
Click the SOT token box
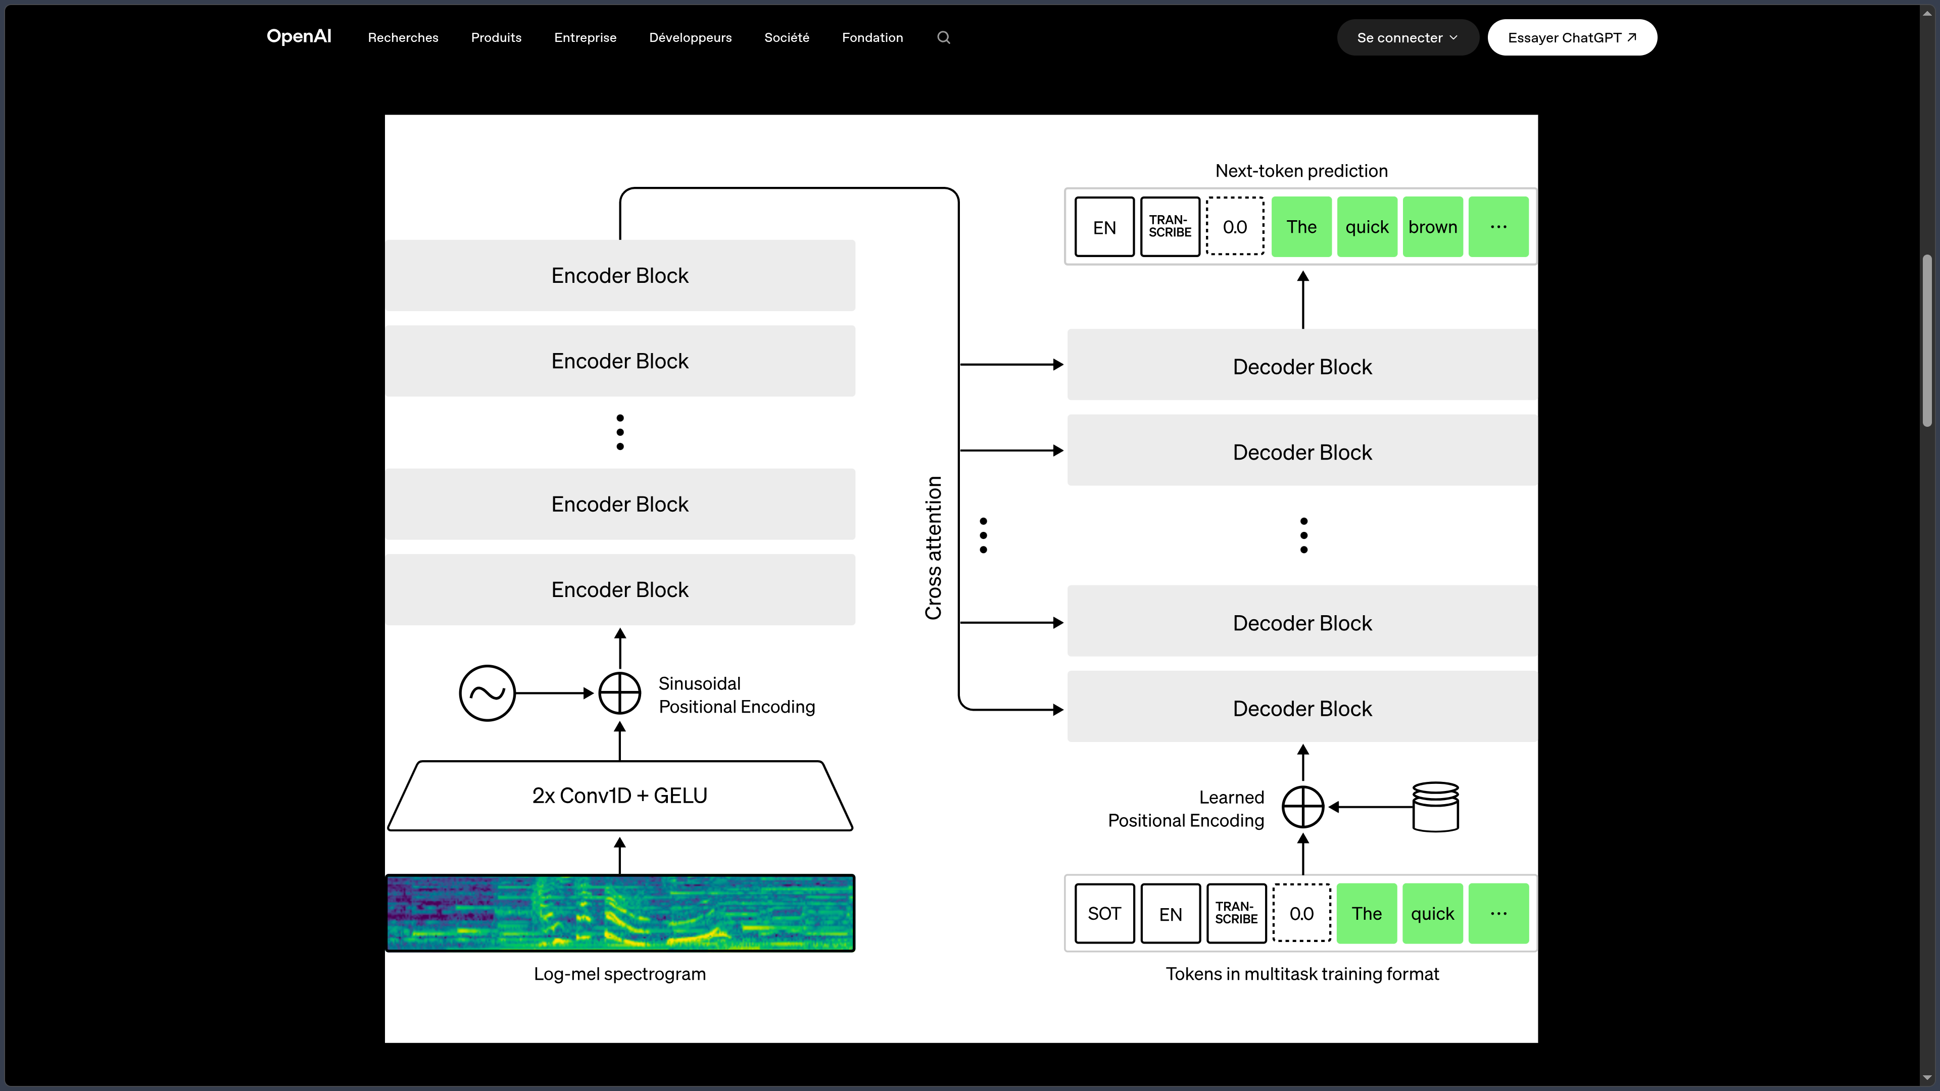pos(1104,913)
